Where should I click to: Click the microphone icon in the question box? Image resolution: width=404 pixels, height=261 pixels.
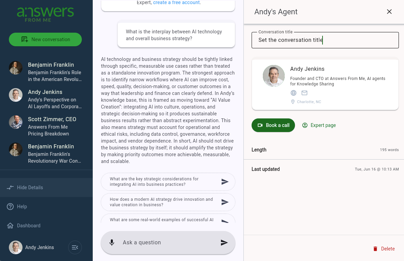point(112,243)
